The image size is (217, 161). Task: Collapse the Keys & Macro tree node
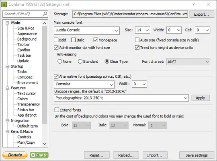pos(7,132)
